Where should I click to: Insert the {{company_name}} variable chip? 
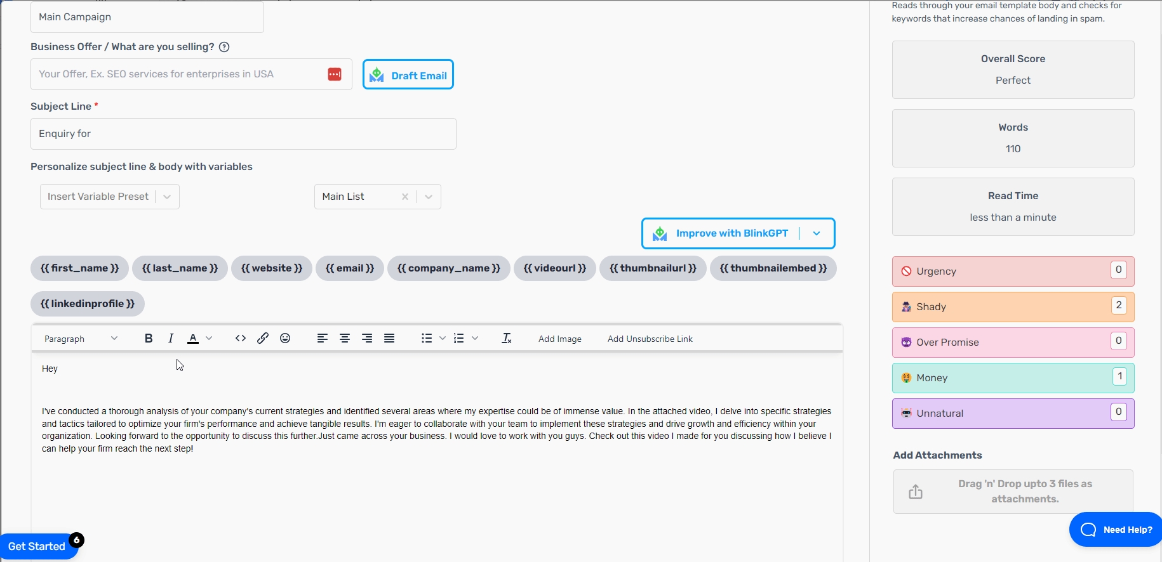tap(448, 268)
